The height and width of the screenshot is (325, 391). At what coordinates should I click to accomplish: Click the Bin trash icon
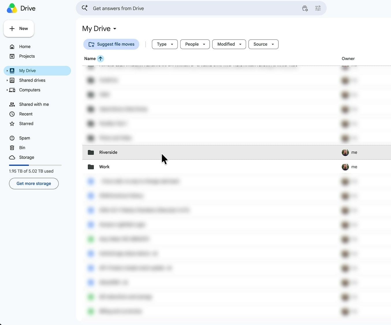[x=12, y=148]
